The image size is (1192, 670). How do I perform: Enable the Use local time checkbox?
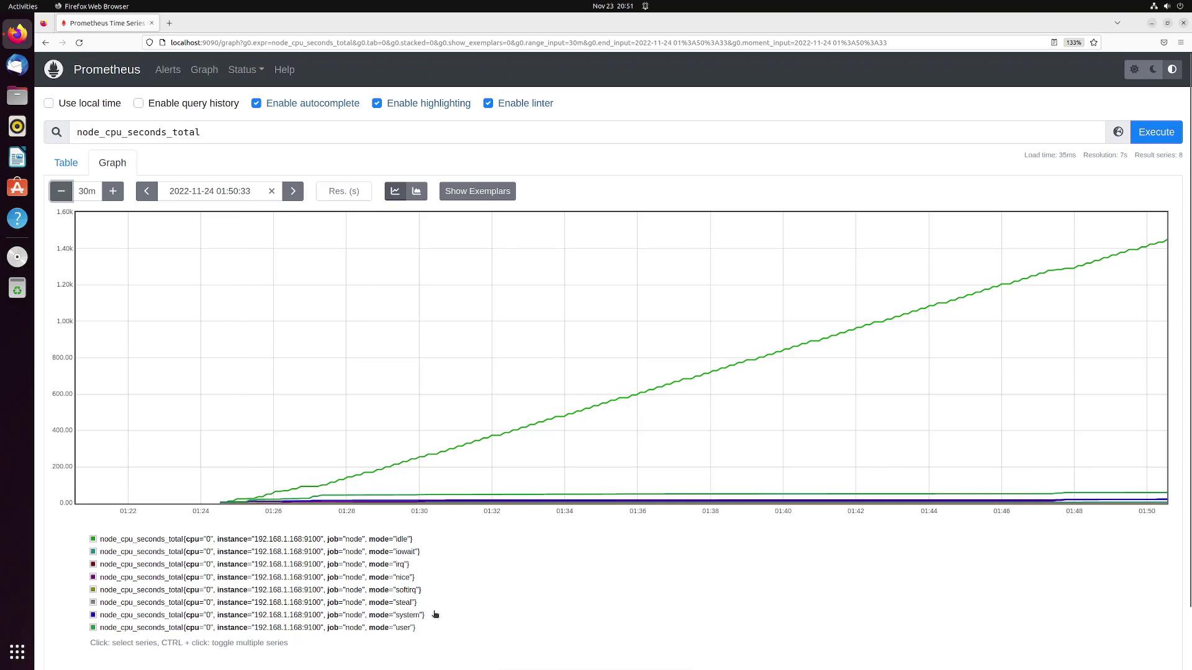tap(49, 103)
